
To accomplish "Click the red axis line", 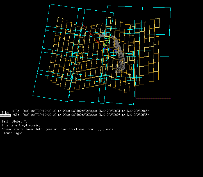I will point(91,35).
